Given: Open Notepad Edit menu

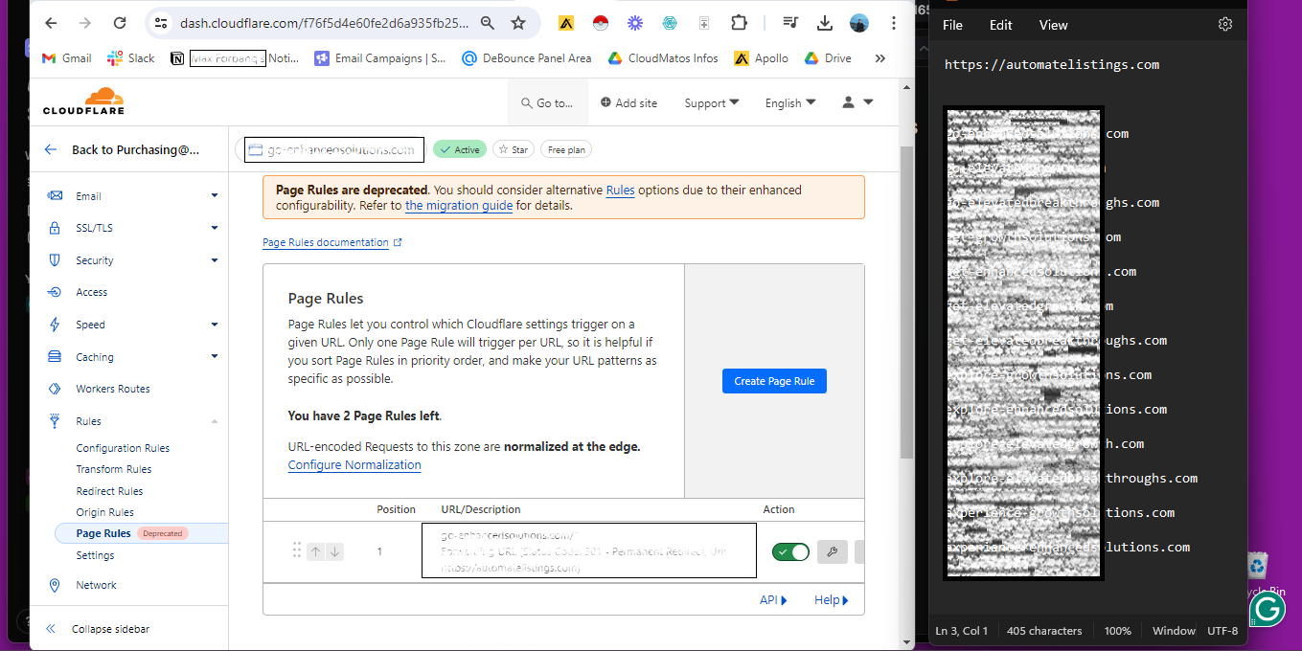Looking at the screenshot, I should [1000, 25].
